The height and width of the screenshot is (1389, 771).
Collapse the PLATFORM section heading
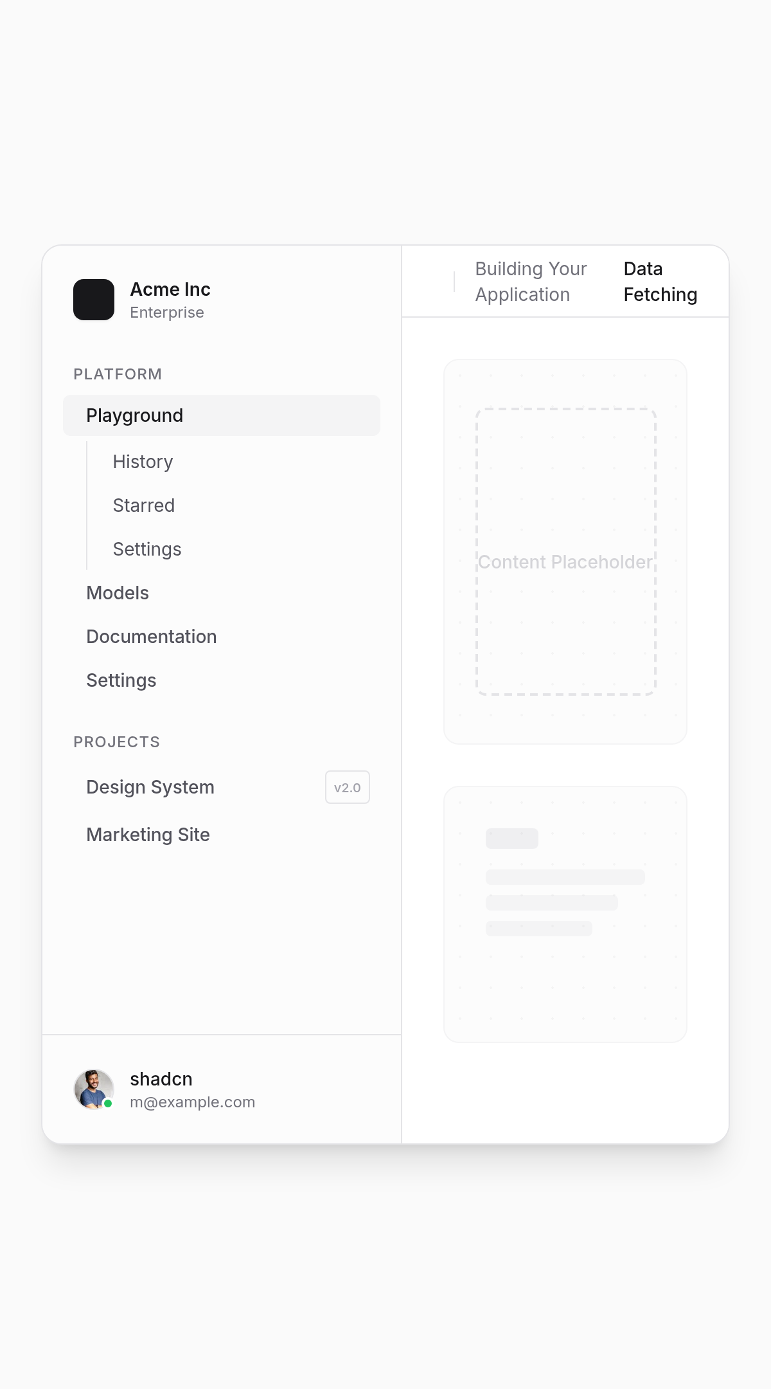click(x=118, y=374)
